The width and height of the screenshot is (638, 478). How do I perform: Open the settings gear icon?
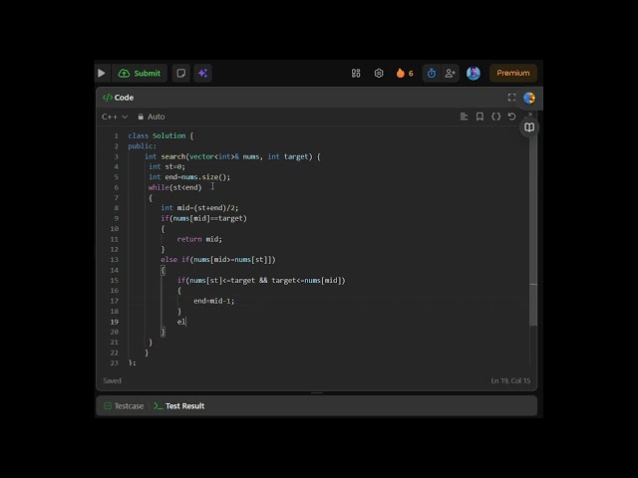point(379,73)
